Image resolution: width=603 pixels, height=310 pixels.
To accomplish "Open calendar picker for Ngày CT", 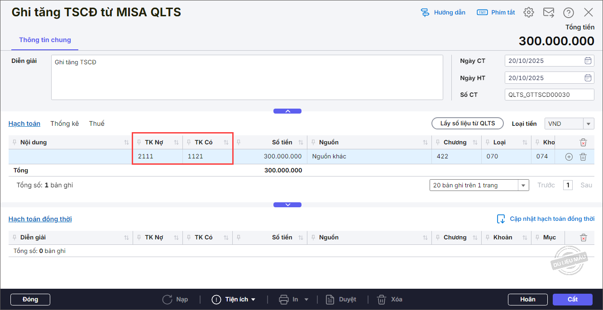I will click(x=588, y=61).
